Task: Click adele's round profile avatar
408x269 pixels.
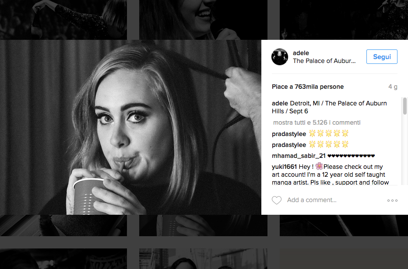Action: (280, 57)
